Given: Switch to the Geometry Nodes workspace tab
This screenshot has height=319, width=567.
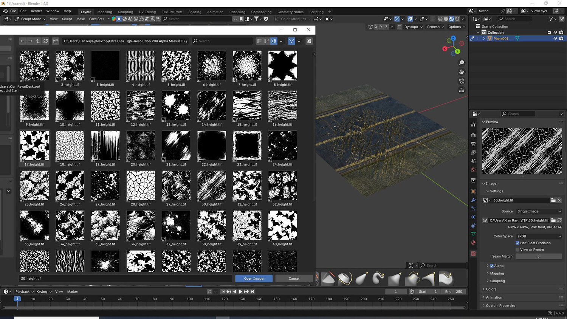Looking at the screenshot, I should pos(290,12).
